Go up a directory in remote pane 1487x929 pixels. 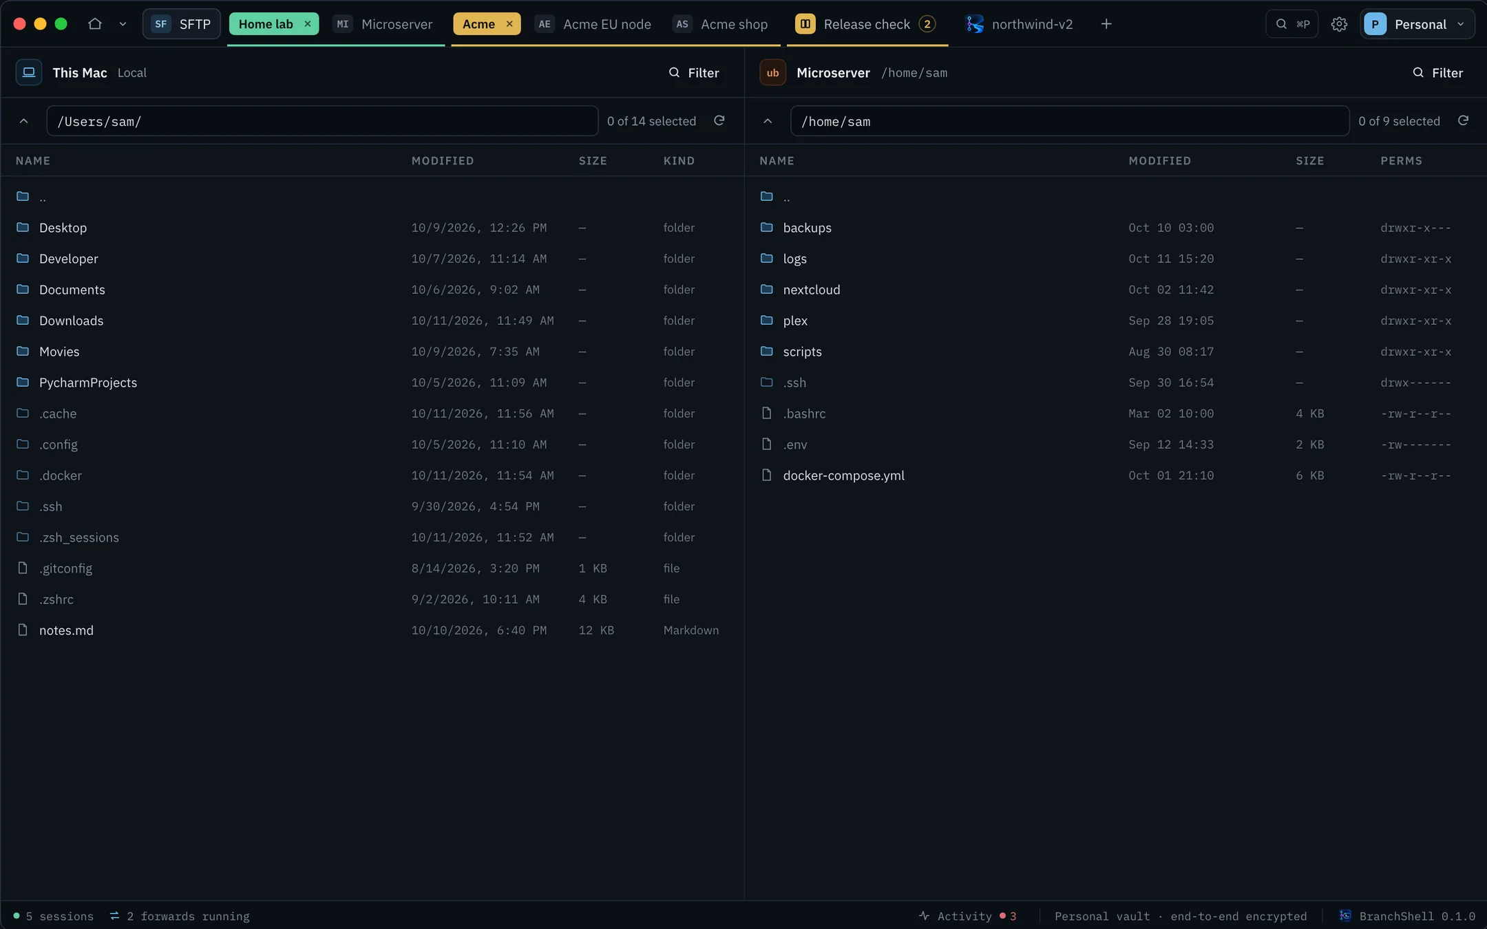(x=768, y=121)
